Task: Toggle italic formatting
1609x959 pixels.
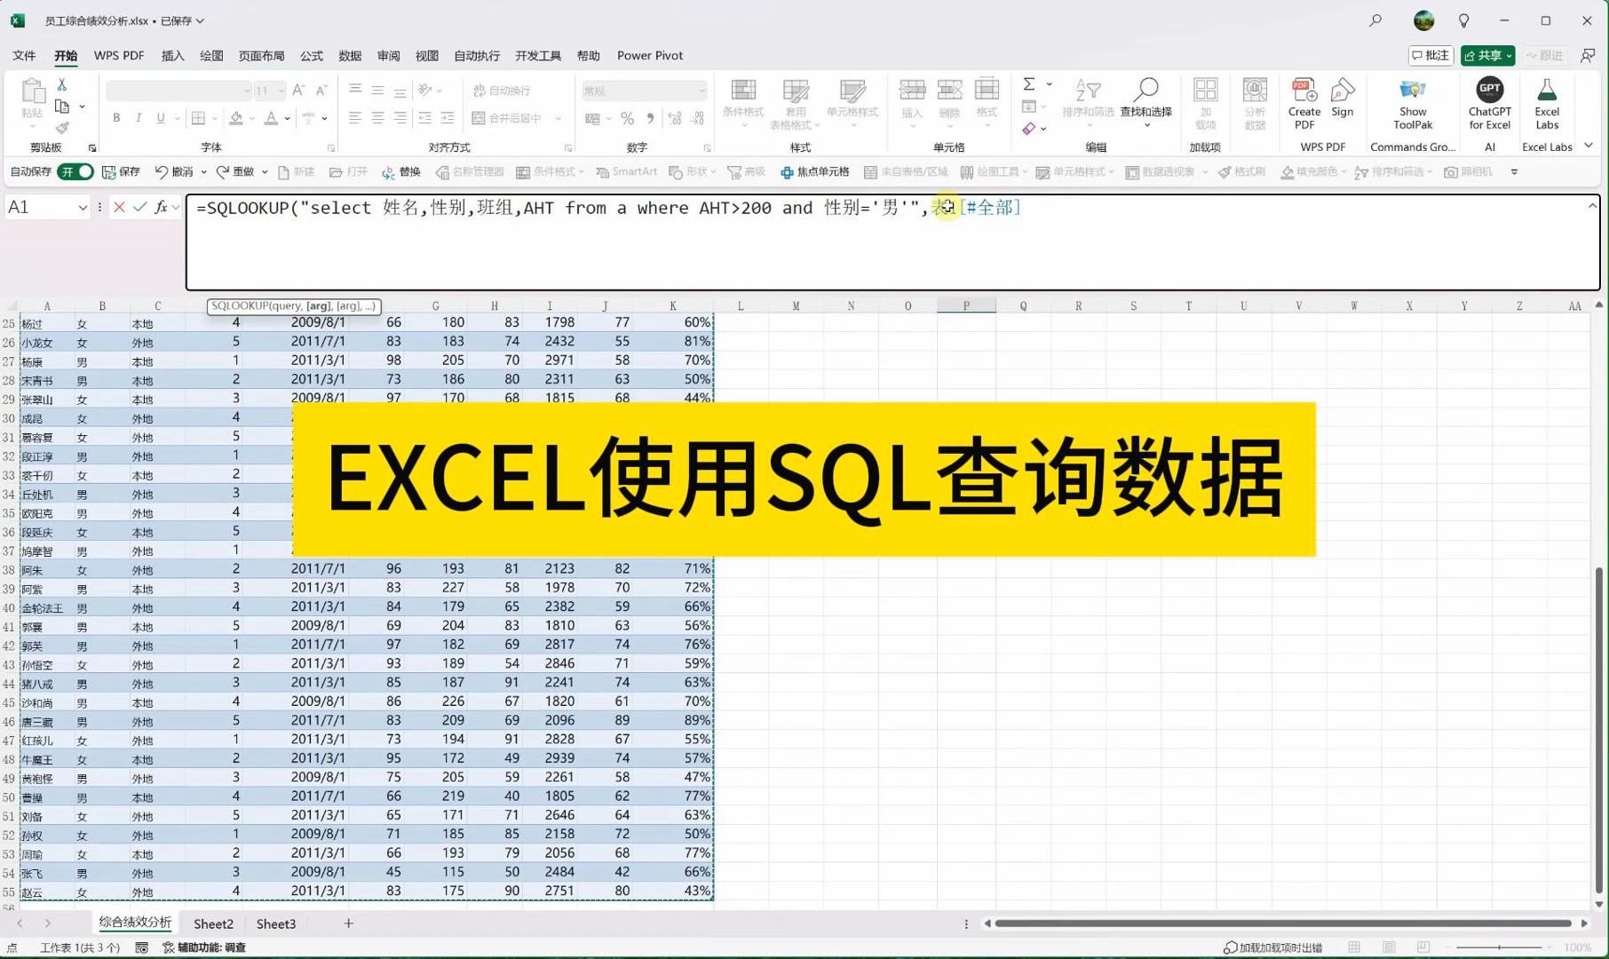Action: pos(139,117)
